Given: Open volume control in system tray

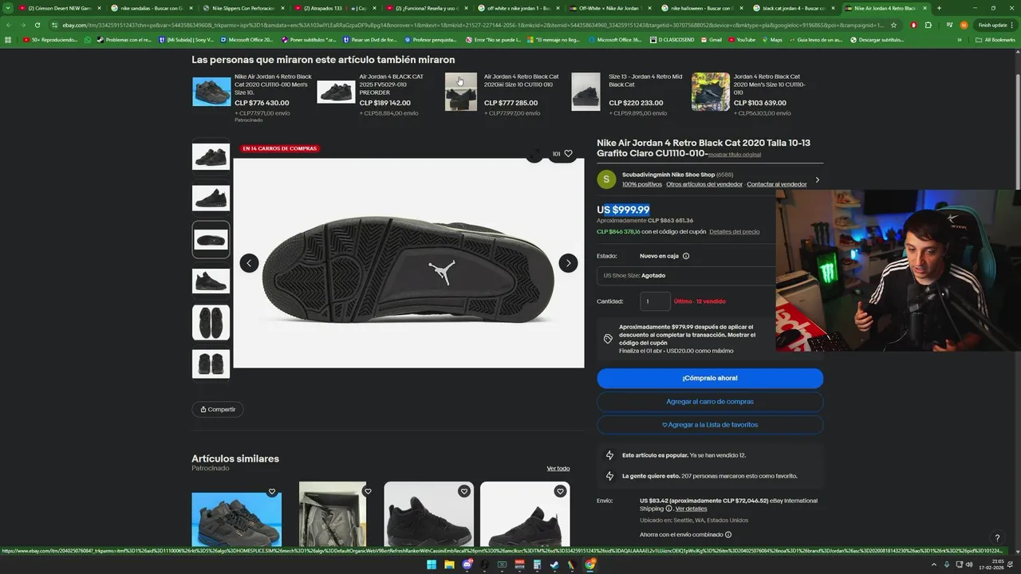Looking at the screenshot, I should 969,564.
